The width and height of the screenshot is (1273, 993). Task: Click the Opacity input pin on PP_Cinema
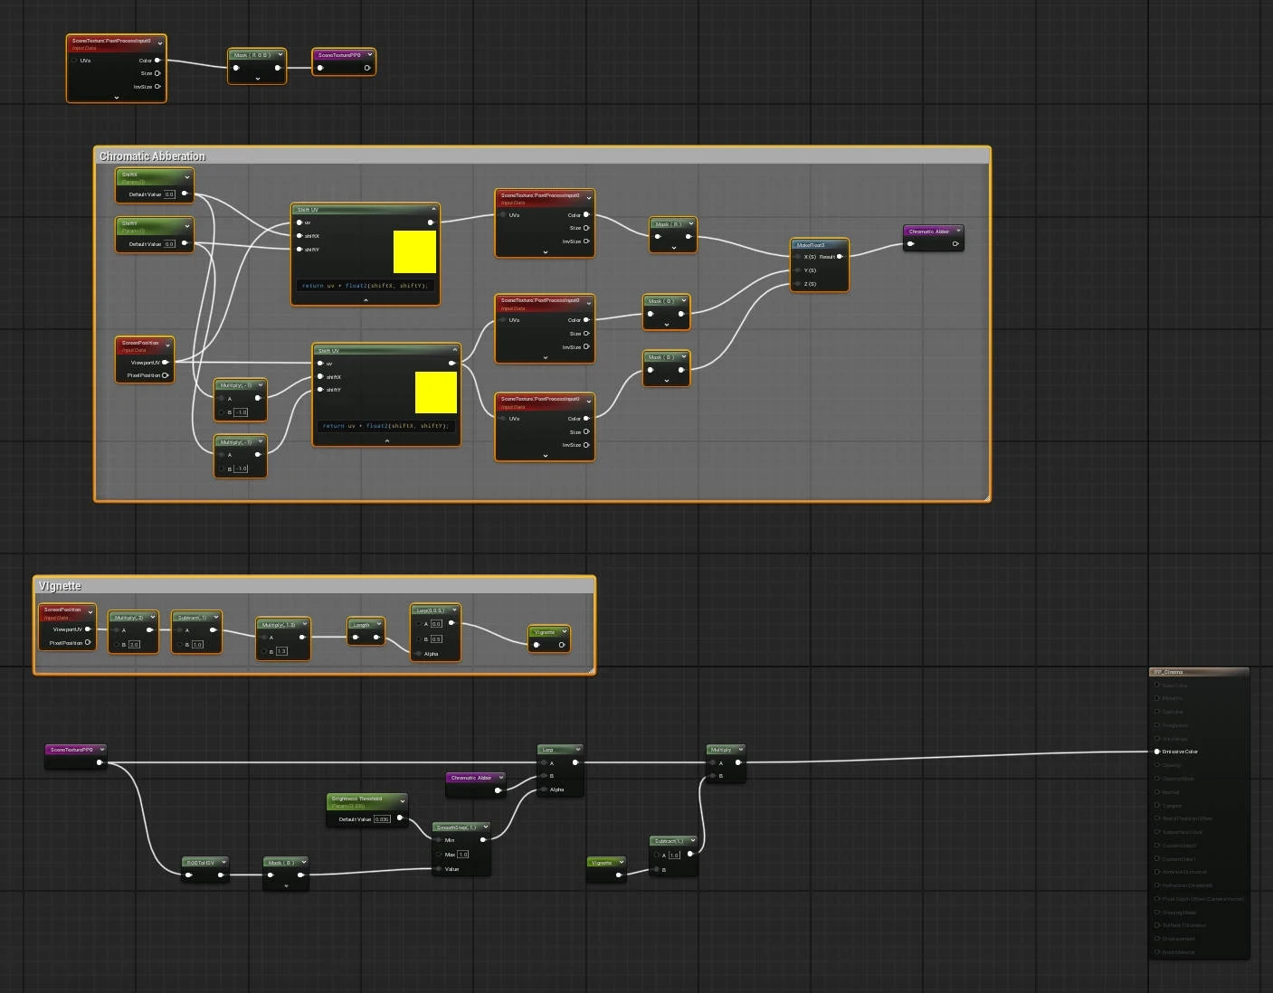coord(1157,765)
